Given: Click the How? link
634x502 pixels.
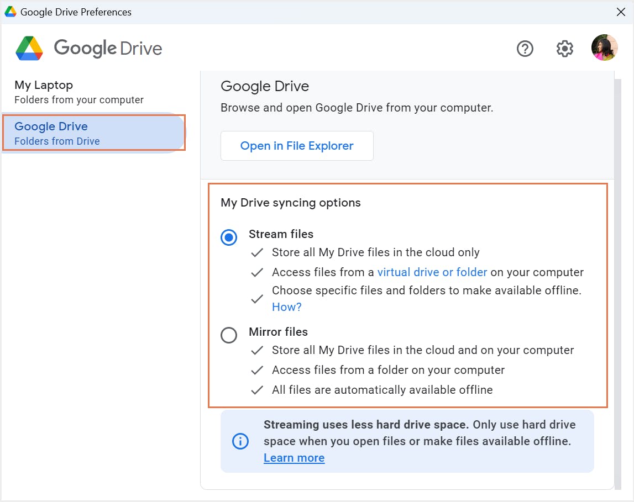Looking at the screenshot, I should [287, 307].
